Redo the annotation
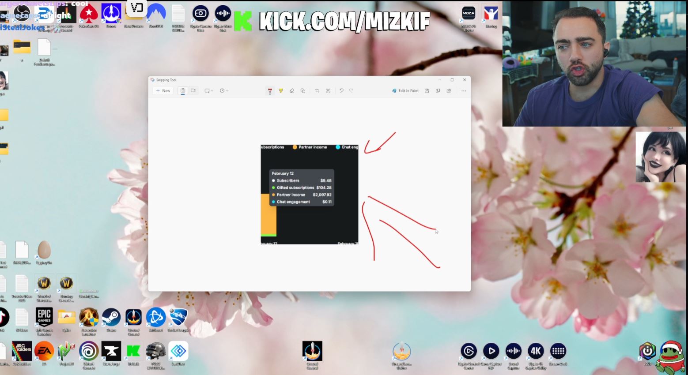This screenshot has width=688, height=375. [352, 91]
